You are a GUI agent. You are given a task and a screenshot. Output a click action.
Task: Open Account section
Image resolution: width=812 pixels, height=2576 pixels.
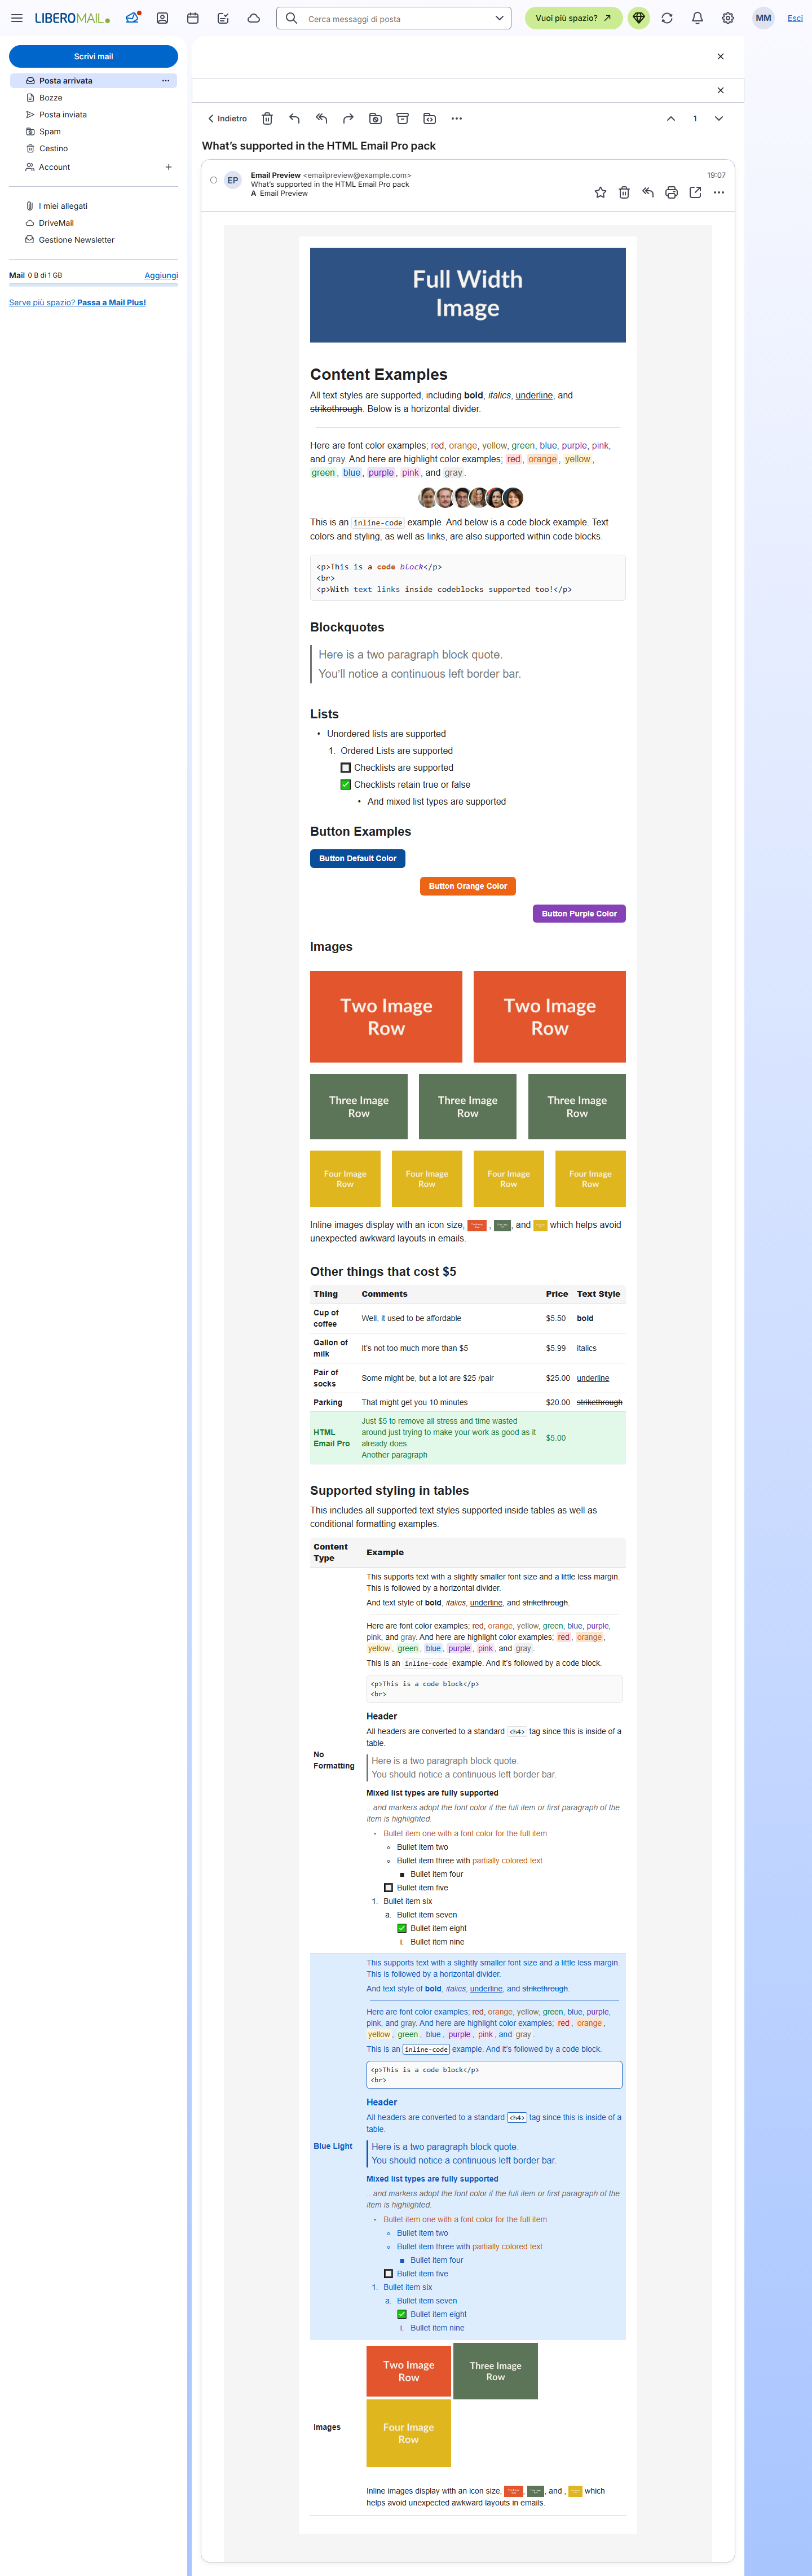click(x=54, y=167)
